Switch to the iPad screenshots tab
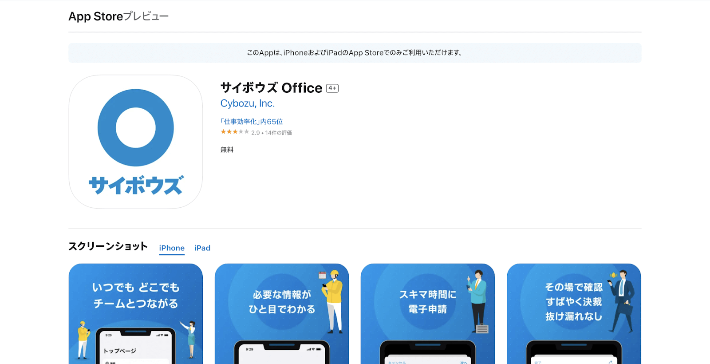710x364 pixels. pos(202,248)
